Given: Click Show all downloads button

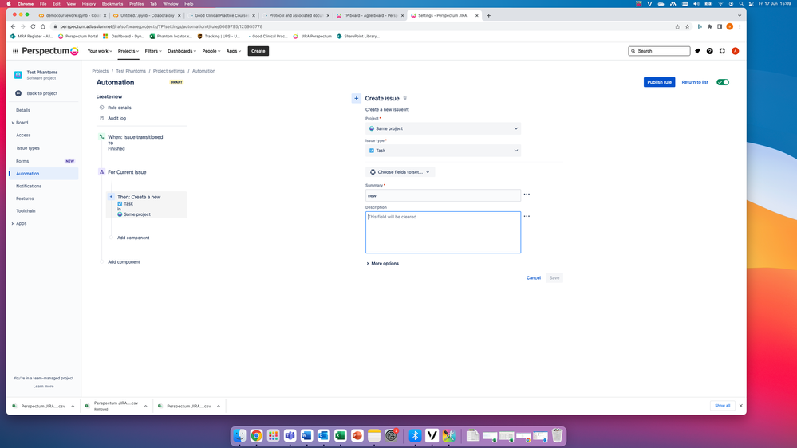Looking at the screenshot, I should [x=722, y=406].
